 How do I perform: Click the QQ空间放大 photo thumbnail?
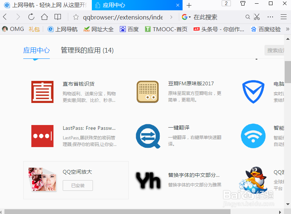pyautogui.click(x=42, y=179)
